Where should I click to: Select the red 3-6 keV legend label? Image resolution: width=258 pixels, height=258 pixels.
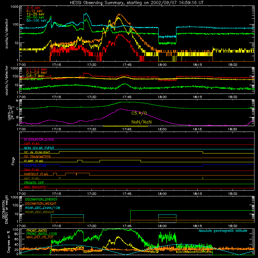click(34, 8)
